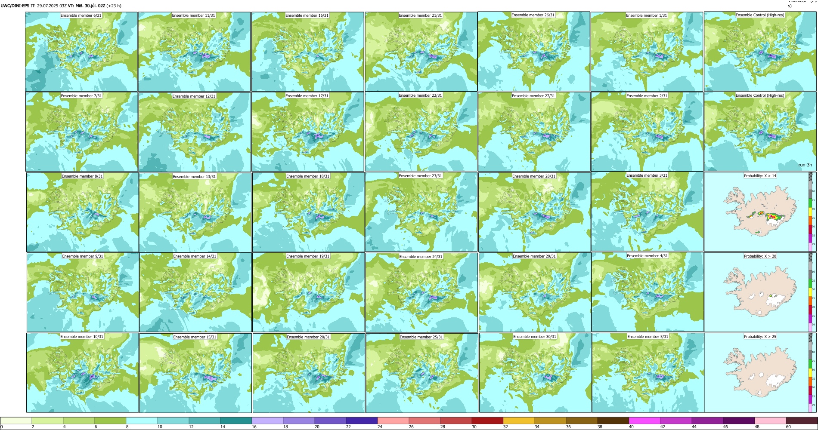
Task: Click the Ensemble member 20/31 map panel
Action: tap(309, 373)
